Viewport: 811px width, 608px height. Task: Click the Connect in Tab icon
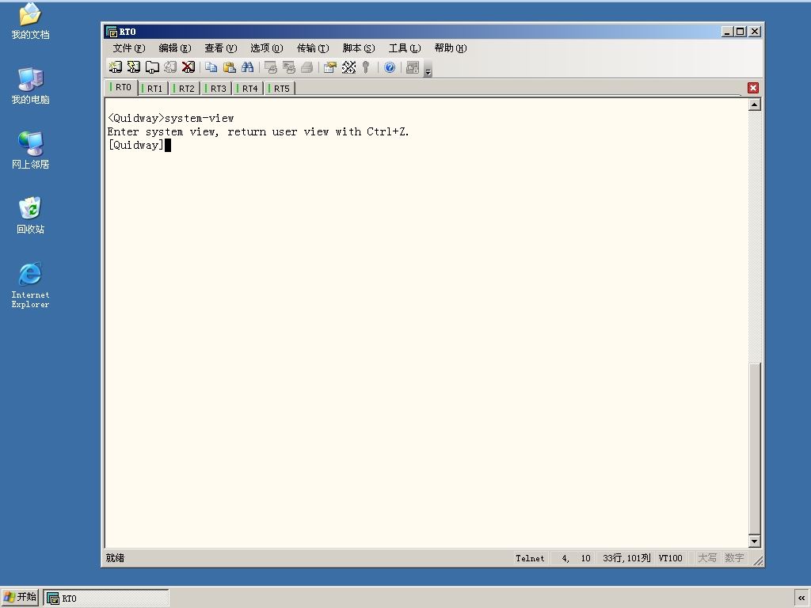152,67
